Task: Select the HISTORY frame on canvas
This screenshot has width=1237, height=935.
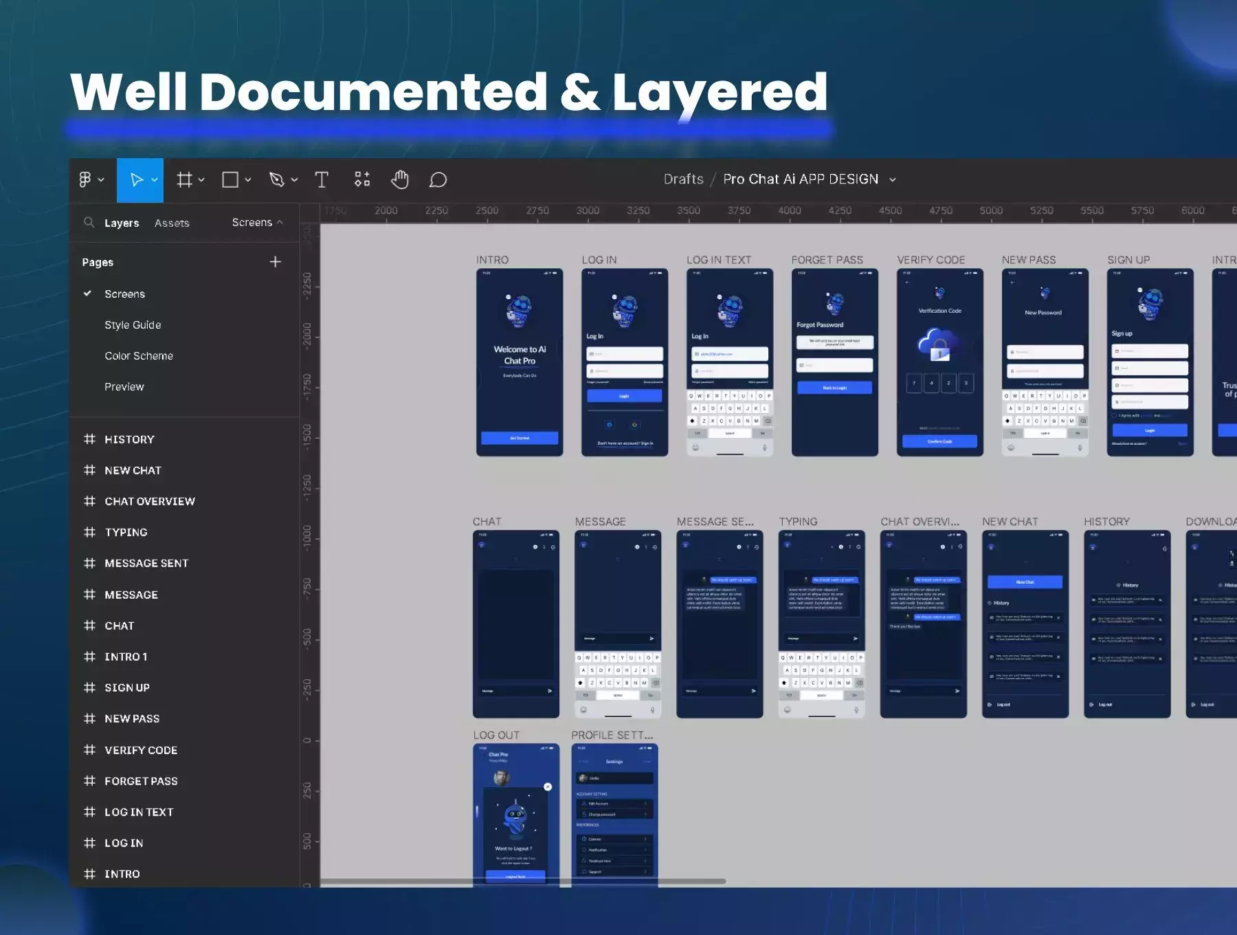Action: tap(1127, 624)
